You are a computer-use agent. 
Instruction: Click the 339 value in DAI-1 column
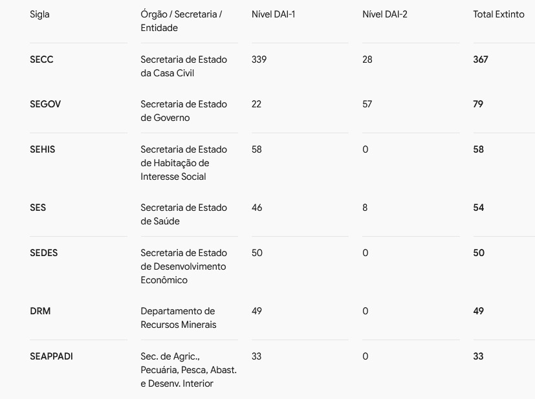click(259, 59)
